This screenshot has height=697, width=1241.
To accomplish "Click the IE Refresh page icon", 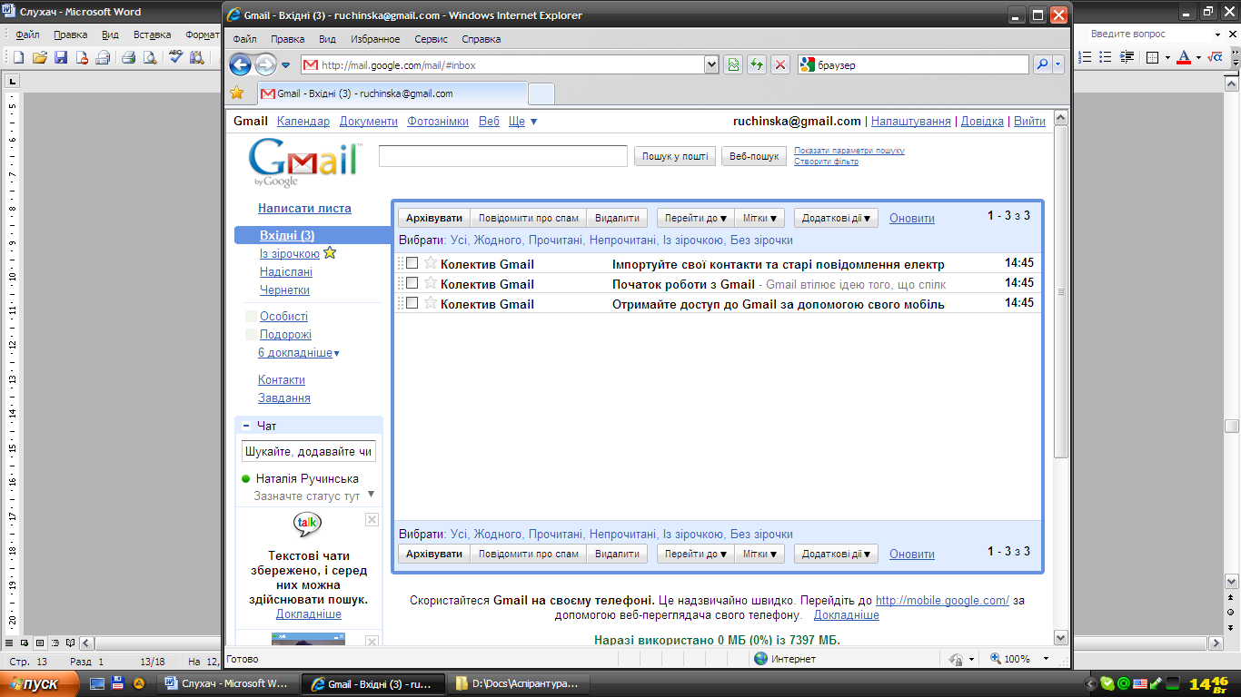I will tap(756, 64).
